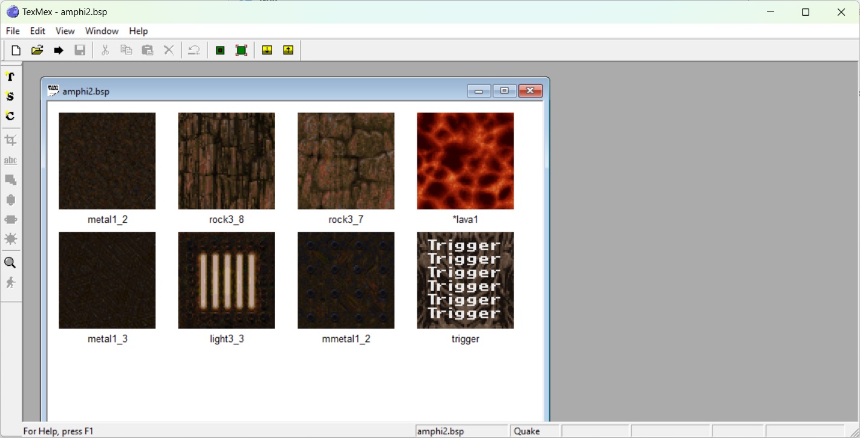Open the View menu
860x438 pixels.
tap(65, 31)
